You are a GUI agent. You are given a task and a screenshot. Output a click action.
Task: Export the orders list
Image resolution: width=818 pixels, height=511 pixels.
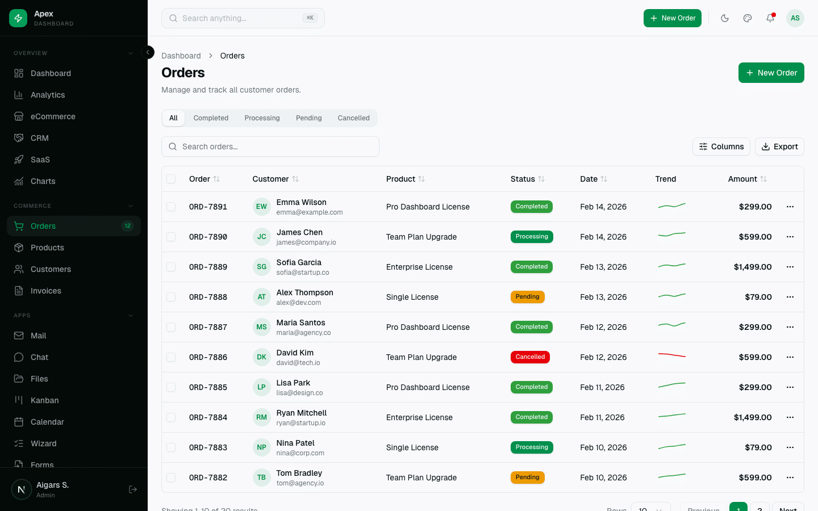[x=779, y=146]
